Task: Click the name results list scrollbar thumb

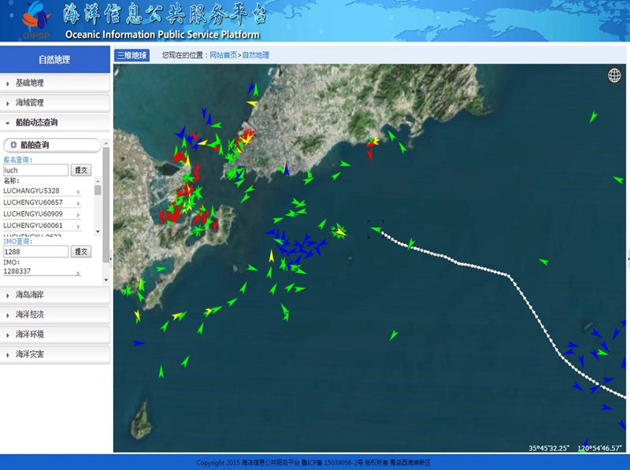Action: [x=98, y=190]
